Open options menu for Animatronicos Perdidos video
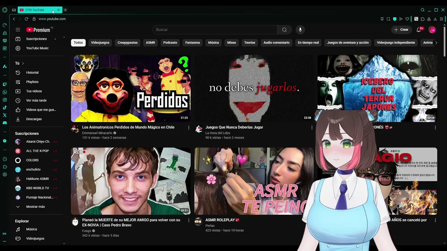Screen dimensions: 447x251 [189, 128]
